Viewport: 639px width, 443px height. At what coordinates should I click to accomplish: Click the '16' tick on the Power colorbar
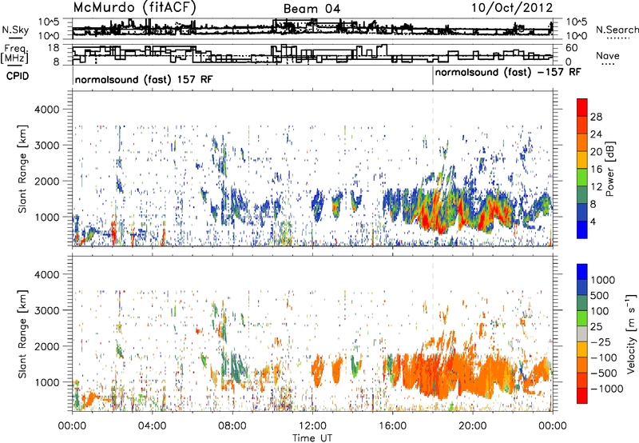(596, 170)
